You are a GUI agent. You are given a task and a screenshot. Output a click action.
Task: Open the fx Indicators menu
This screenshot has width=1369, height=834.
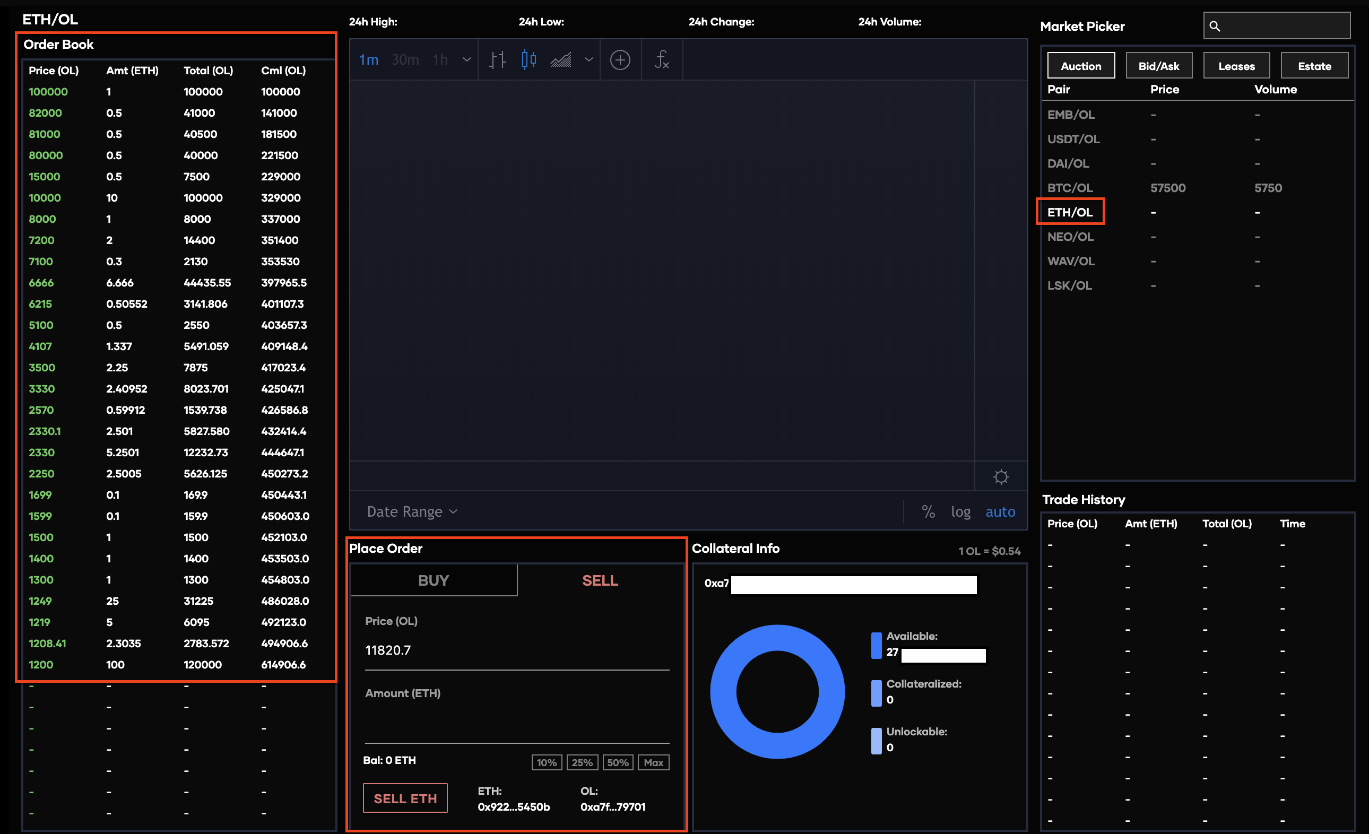661,59
